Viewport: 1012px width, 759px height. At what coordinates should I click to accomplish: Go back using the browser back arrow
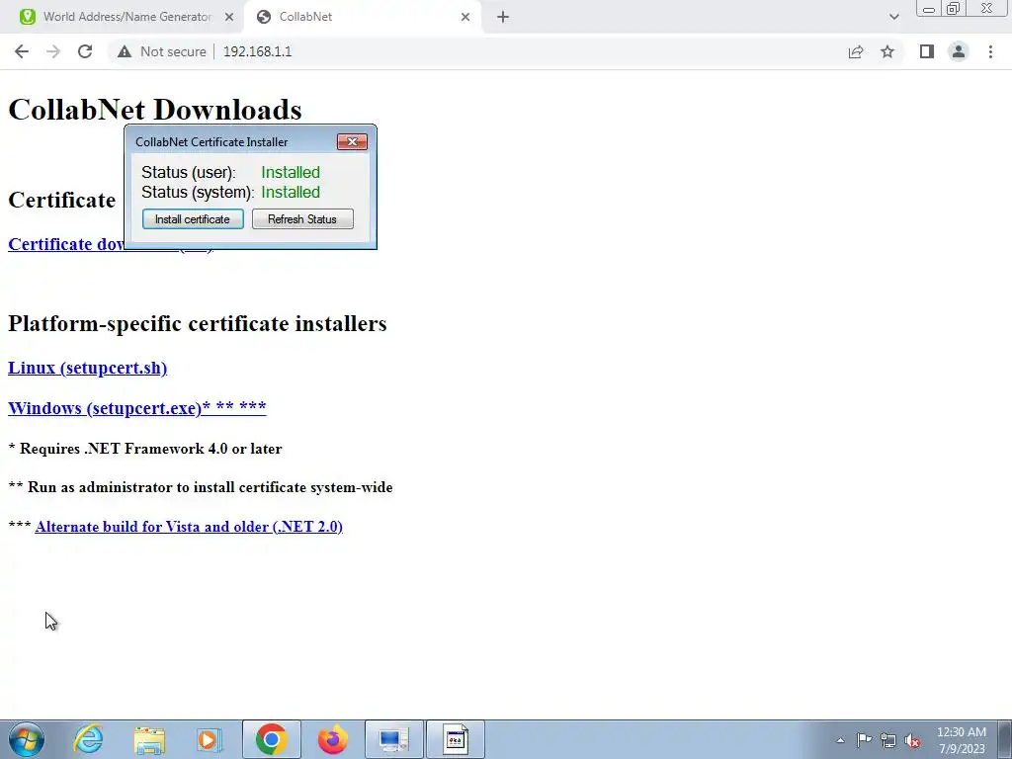(x=22, y=51)
